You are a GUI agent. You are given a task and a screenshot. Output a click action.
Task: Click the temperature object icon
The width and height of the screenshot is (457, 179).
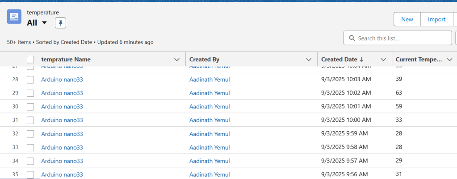[x=14, y=17]
